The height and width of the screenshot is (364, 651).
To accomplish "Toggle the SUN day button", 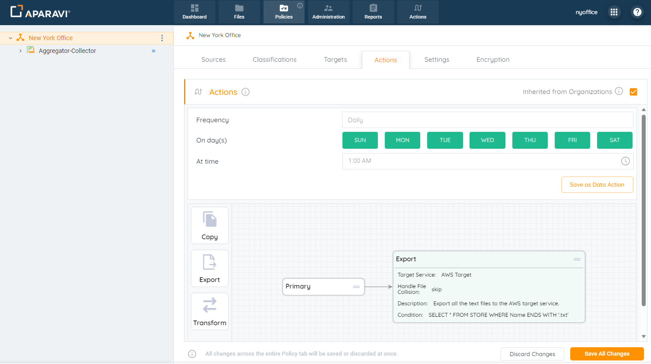I will tap(360, 140).
